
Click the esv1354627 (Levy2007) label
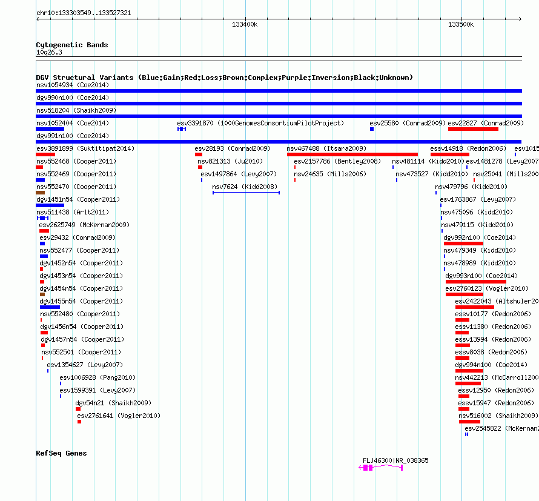point(85,365)
